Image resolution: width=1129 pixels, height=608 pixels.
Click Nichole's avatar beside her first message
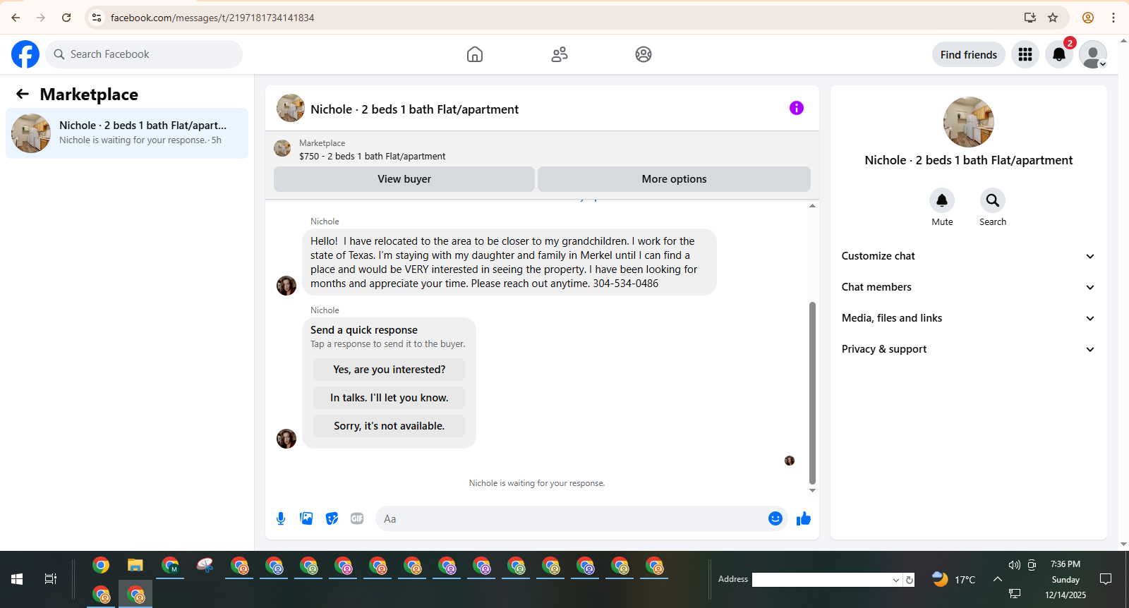click(x=286, y=286)
